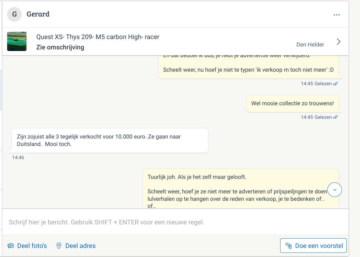The height and width of the screenshot is (257, 360).
Task: Open the three-dots more options menu
Action: coord(337,15)
